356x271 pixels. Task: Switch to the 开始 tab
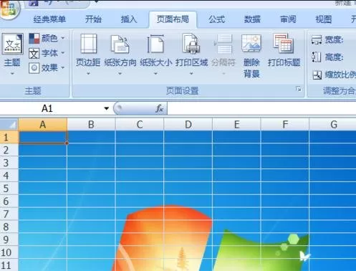pyautogui.click(x=93, y=19)
